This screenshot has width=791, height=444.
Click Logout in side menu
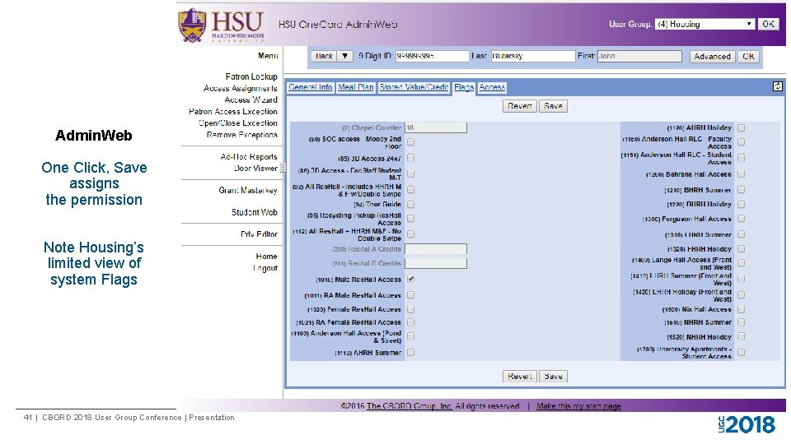pos(265,268)
